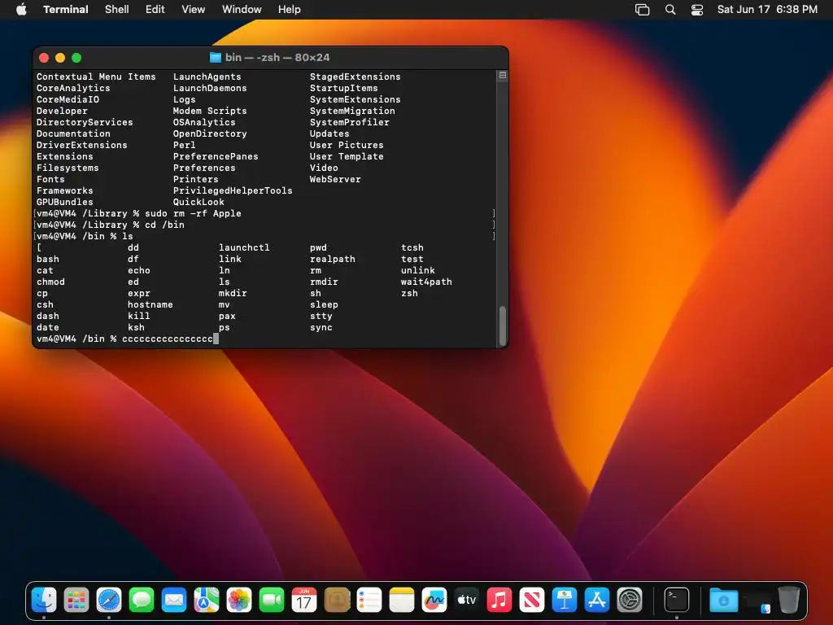Click 'zsh' in the ls output

(410, 293)
